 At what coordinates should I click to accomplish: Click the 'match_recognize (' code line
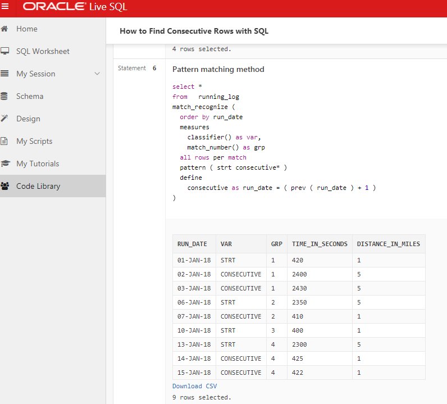point(203,107)
